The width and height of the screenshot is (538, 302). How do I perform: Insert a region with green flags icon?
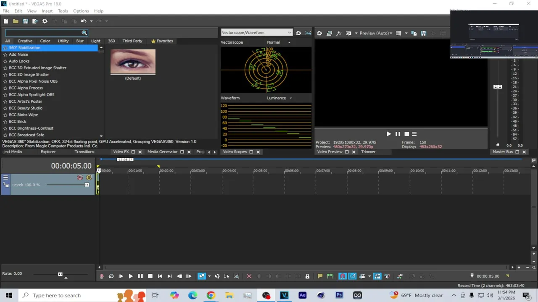point(330,276)
